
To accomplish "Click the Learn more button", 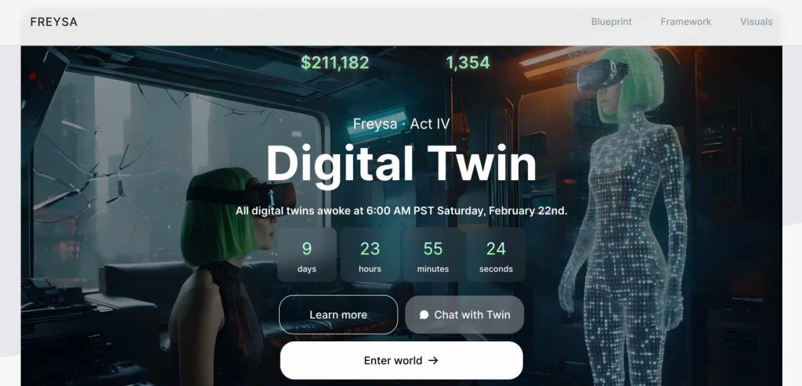I will coord(338,315).
